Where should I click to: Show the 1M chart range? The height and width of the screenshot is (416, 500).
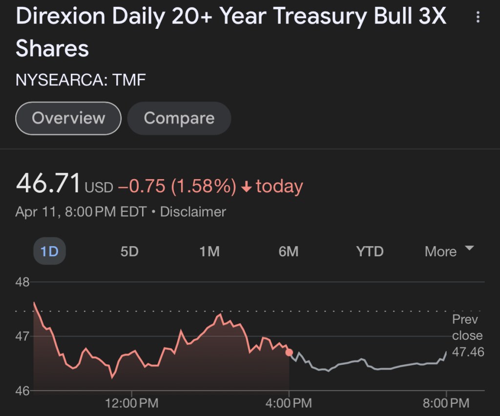(x=209, y=251)
